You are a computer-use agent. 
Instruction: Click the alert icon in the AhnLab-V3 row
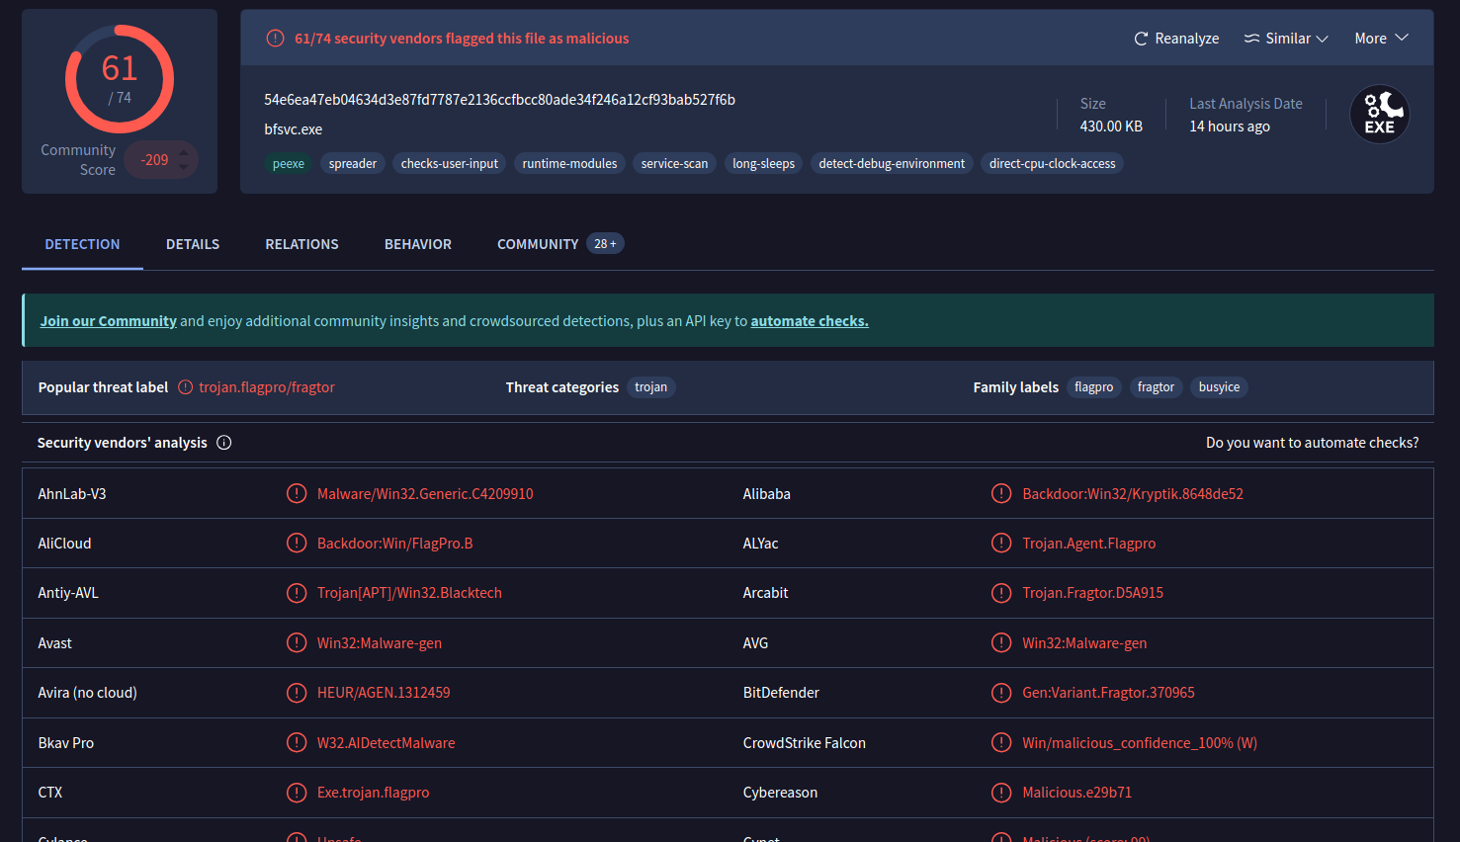pyautogui.click(x=297, y=493)
